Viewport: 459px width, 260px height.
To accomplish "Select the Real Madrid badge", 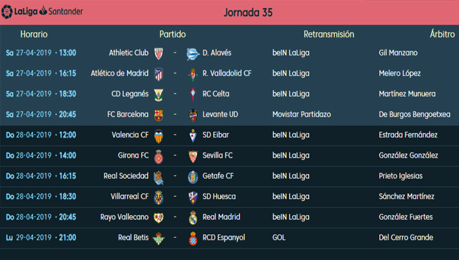I will (193, 217).
